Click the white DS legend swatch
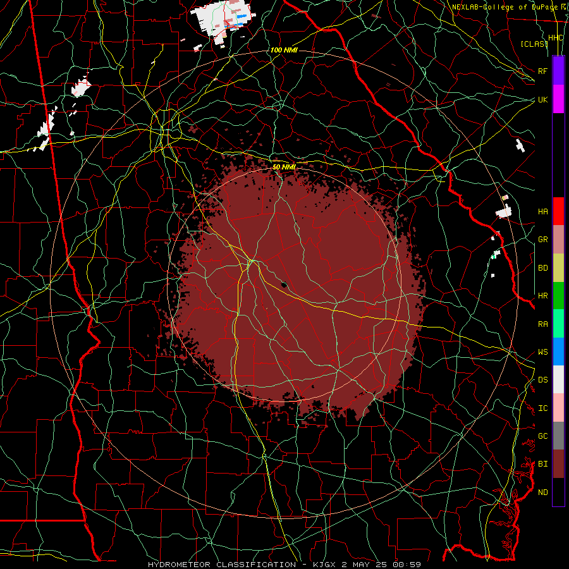 [558, 379]
